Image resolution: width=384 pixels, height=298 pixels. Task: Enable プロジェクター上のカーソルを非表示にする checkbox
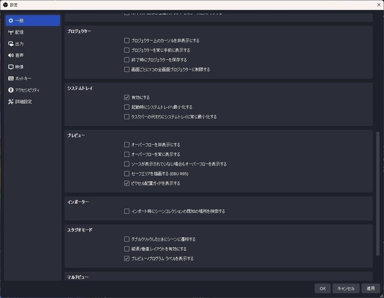127,40
